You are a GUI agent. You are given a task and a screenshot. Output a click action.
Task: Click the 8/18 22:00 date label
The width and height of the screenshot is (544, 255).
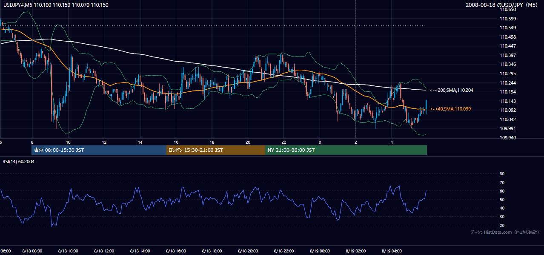click(283, 251)
